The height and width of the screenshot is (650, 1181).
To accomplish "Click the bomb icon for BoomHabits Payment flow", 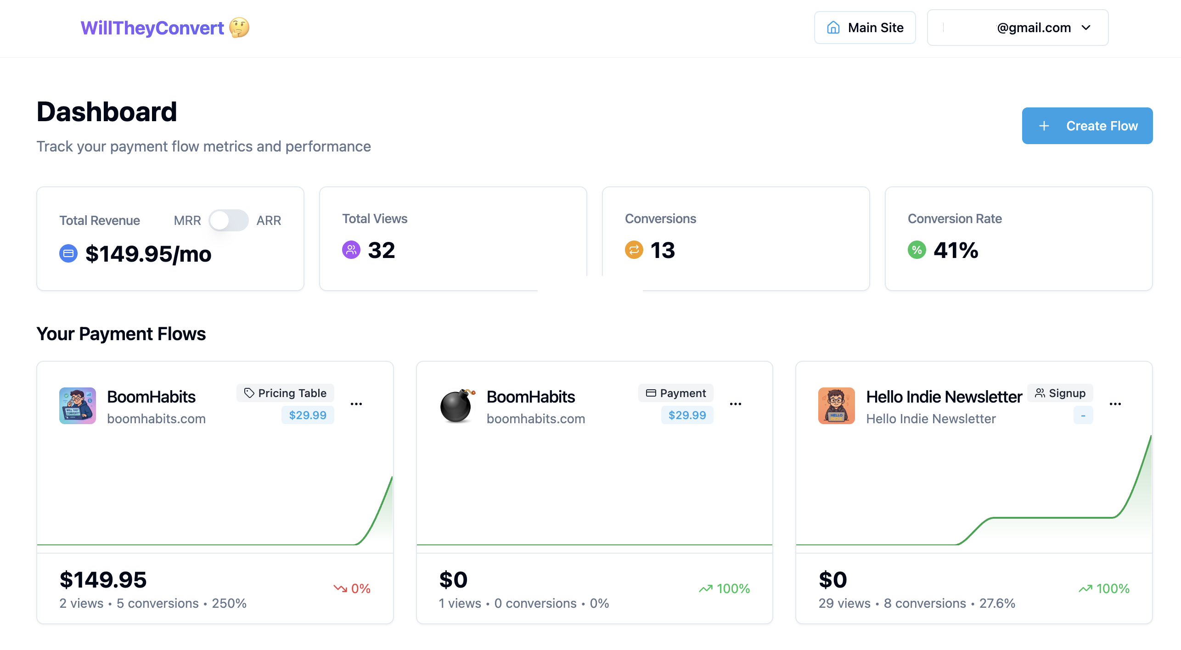I will click(x=456, y=406).
